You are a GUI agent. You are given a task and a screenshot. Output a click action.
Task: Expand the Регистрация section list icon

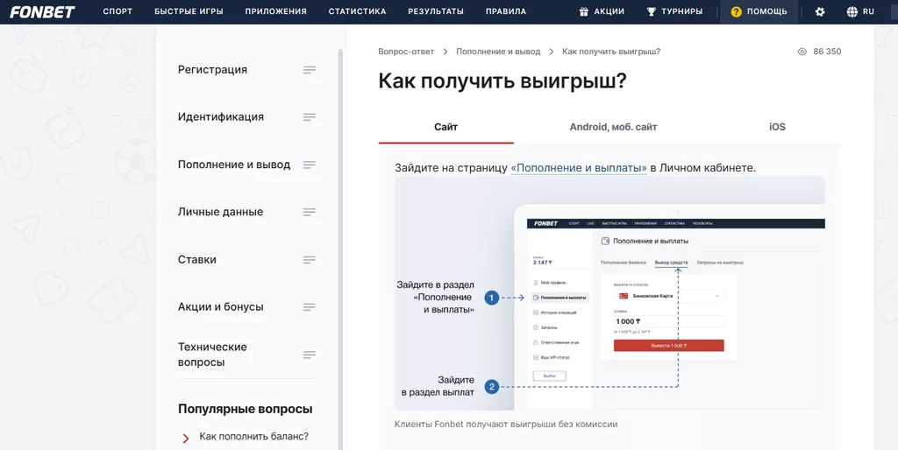coord(310,70)
